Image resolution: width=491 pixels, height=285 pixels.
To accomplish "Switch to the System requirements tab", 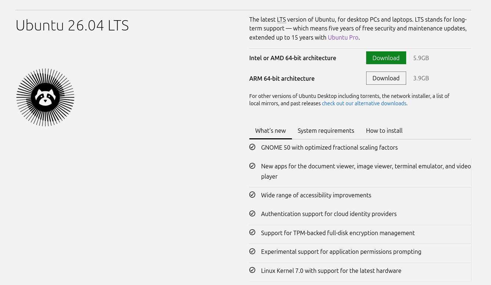I will point(326,131).
